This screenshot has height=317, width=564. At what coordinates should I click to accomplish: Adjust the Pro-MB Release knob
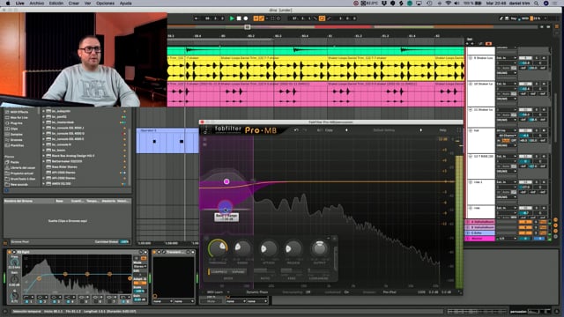click(x=293, y=248)
